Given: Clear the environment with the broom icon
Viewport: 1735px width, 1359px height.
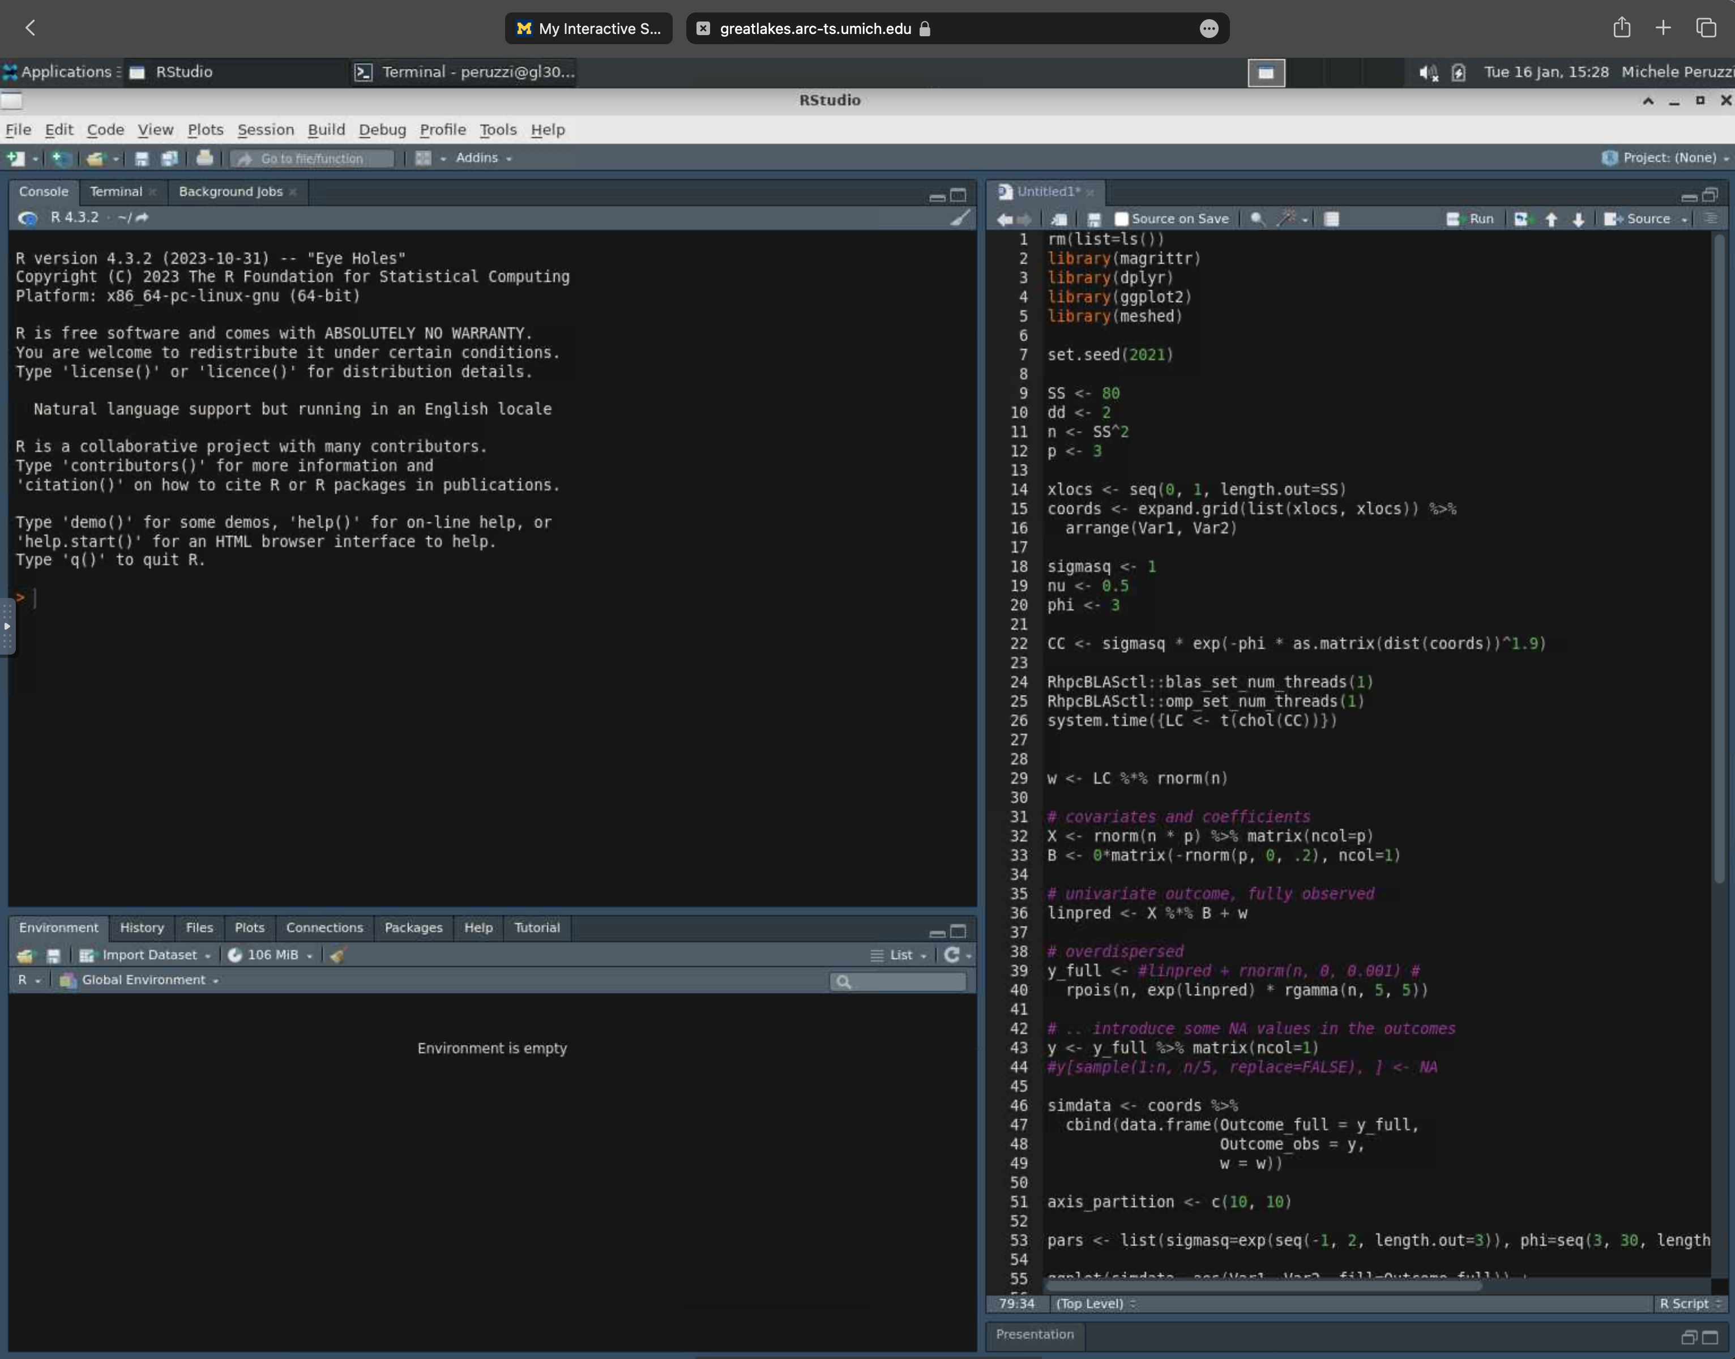Looking at the screenshot, I should tap(337, 955).
